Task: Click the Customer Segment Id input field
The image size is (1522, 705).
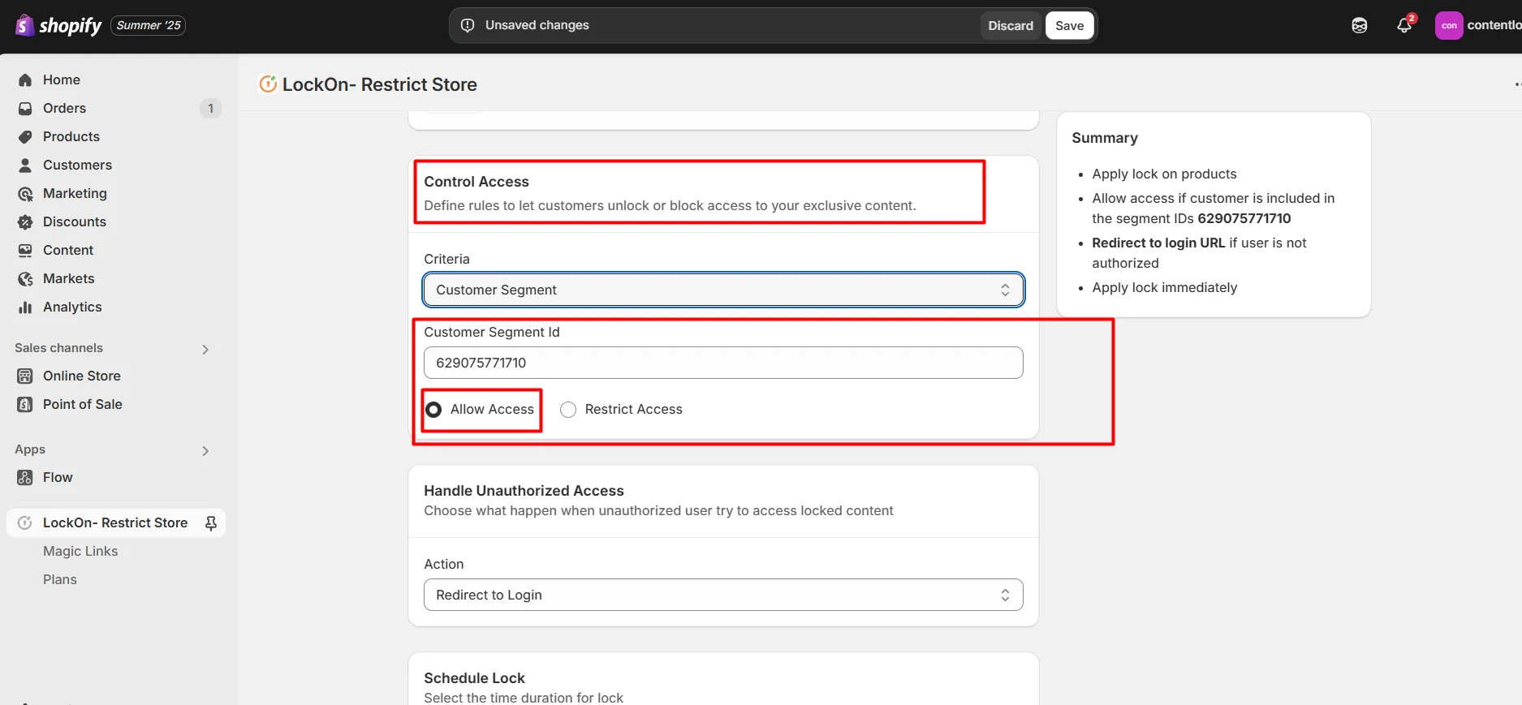Action: point(723,363)
